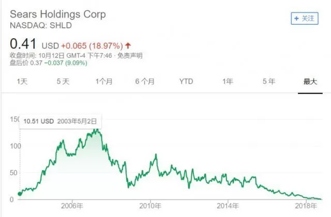Click the red up-arrow price change icon

(128, 45)
